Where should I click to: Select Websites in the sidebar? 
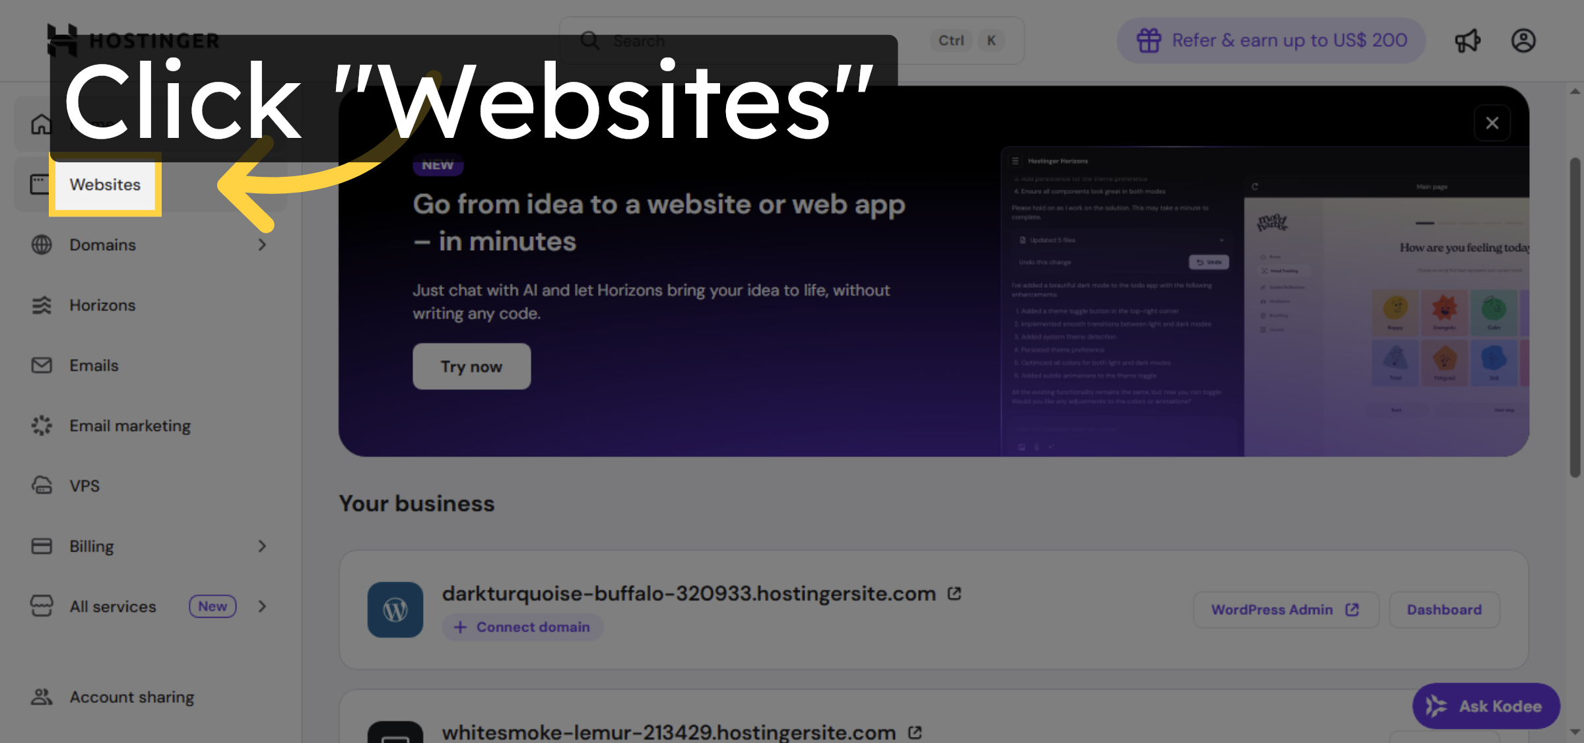105,185
